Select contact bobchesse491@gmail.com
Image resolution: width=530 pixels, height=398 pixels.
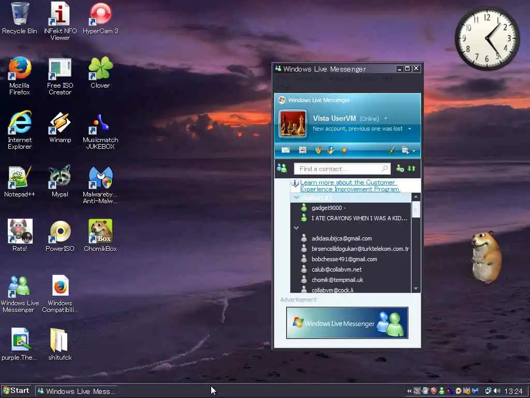(x=350, y=259)
